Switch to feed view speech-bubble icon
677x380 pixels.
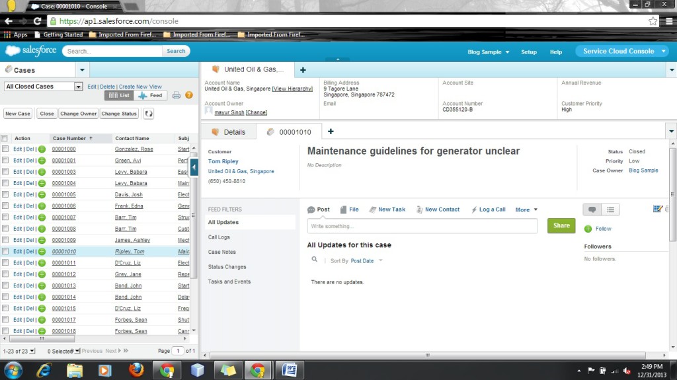click(592, 209)
